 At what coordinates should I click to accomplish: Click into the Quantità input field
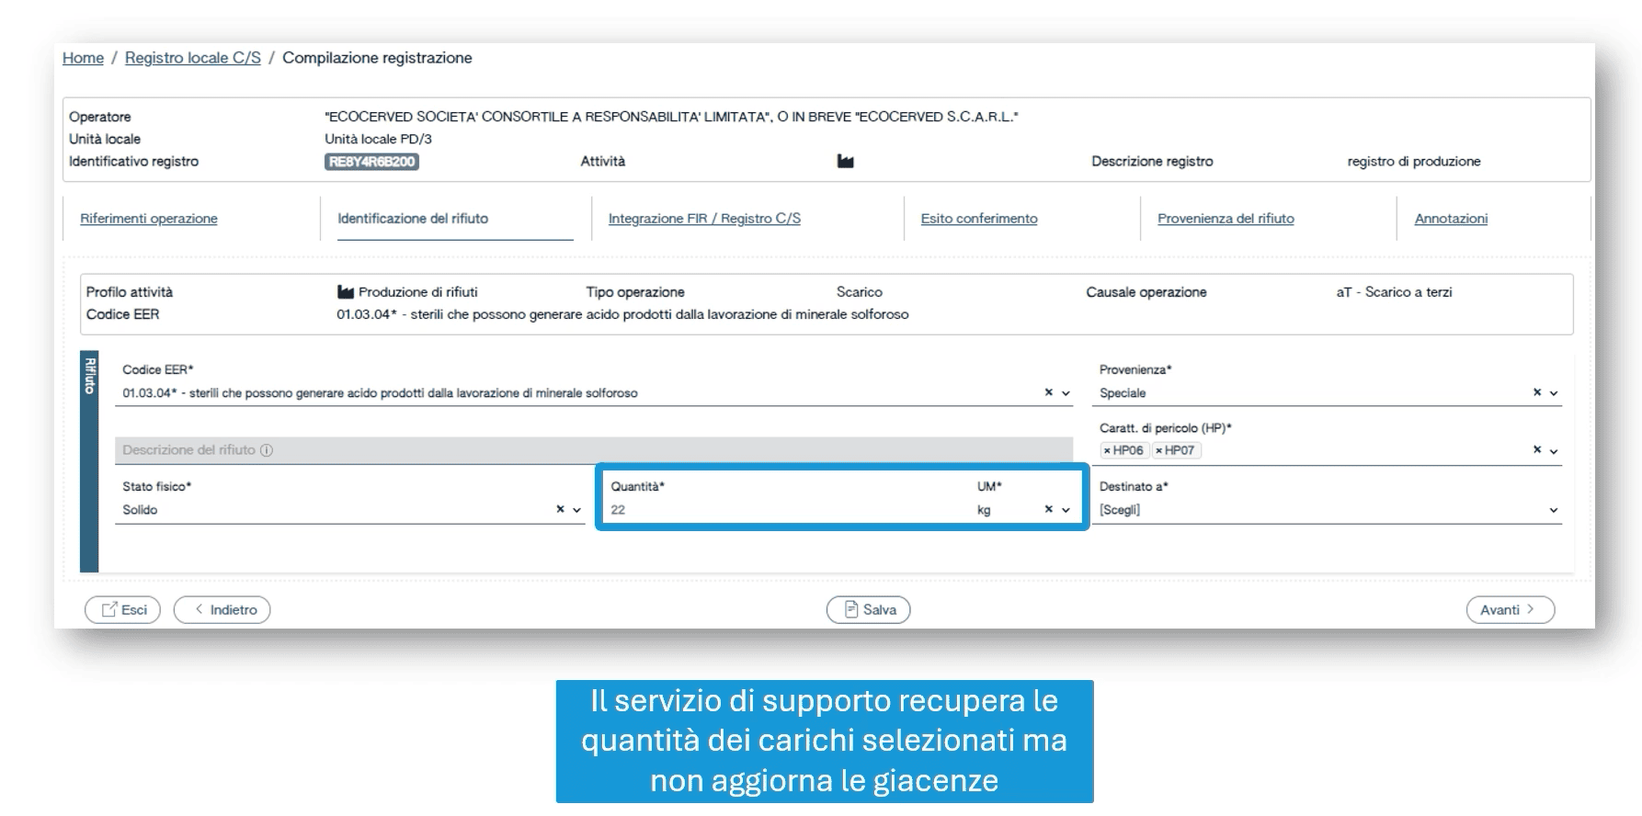click(781, 510)
